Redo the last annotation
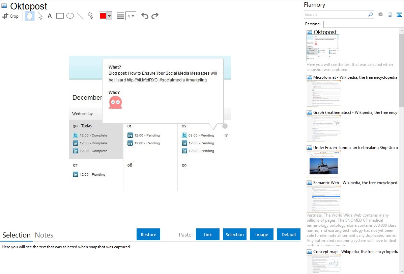The width and height of the screenshot is (404, 274). (155, 16)
